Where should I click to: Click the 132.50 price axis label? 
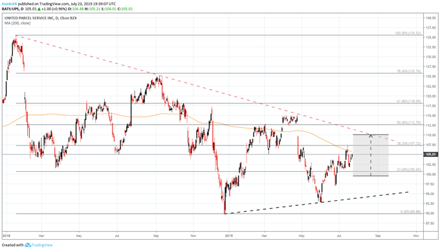[x=430, y=47]
